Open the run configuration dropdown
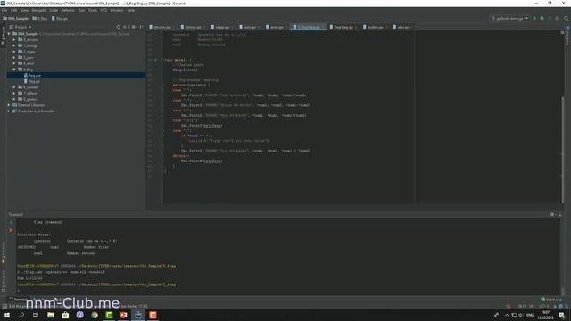 click(509, 18)
